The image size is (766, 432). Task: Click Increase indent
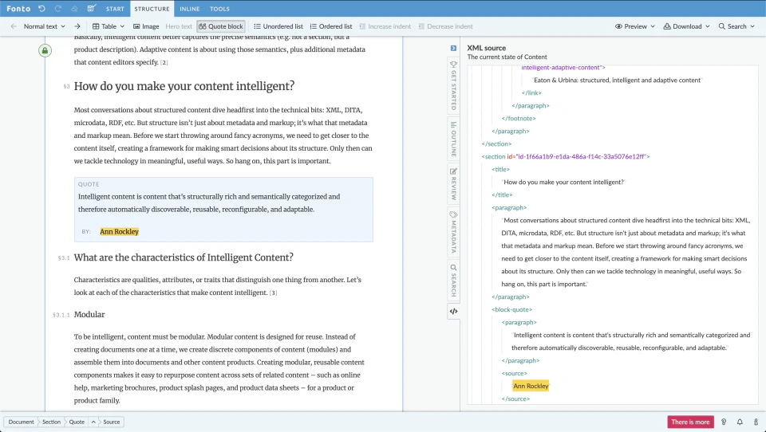(385, 26)
